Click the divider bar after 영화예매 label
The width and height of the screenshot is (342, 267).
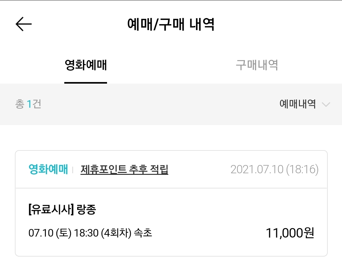coord(73,170)
